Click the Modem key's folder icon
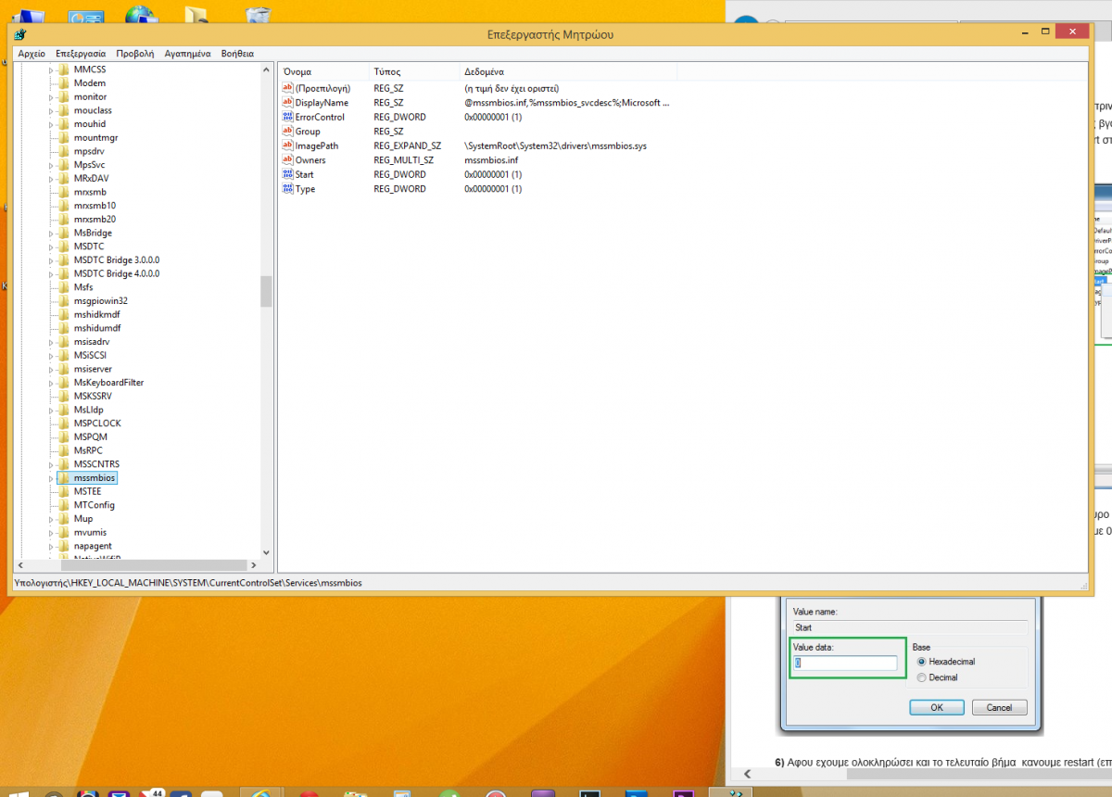The height and width of the screenshot is (797, 1112). click(x=64, y=83)
